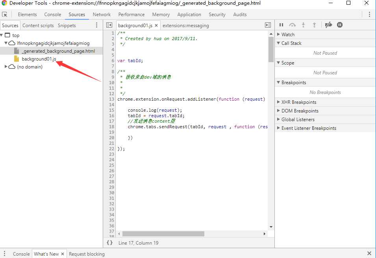Switch to Snippets navigator tab
This screenshot has height=258, width=376.
(67, 26)
